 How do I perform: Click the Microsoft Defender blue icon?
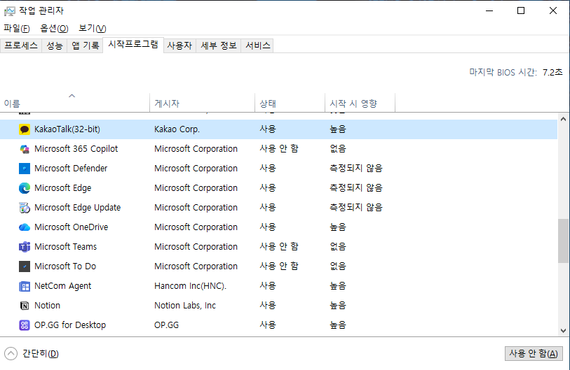(x=25, y=169)
